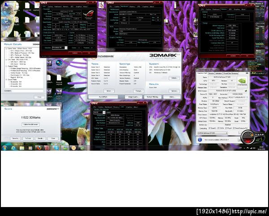Select the Caches tab in the CPU-Z CPU window
The width and height of the screenshot is (269, 216).
pos(50,7)
